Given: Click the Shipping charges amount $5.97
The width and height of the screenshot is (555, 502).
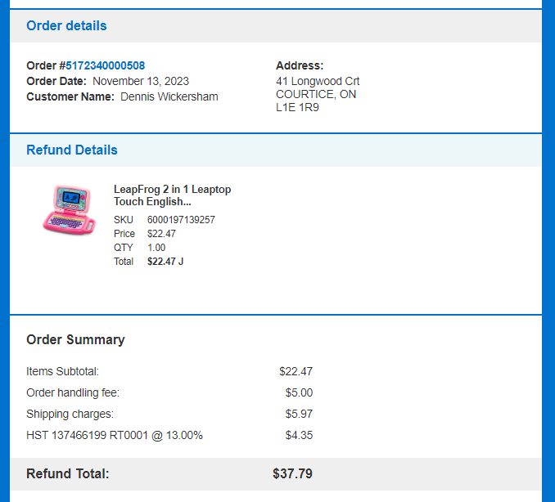Looking at the screenshot, I should (x=299, y=414).
